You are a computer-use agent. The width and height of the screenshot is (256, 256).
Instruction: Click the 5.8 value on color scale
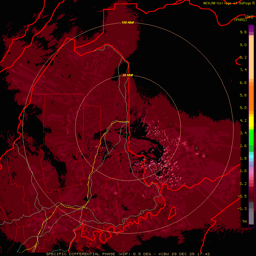pyautogui.click(x=243, y=95)
